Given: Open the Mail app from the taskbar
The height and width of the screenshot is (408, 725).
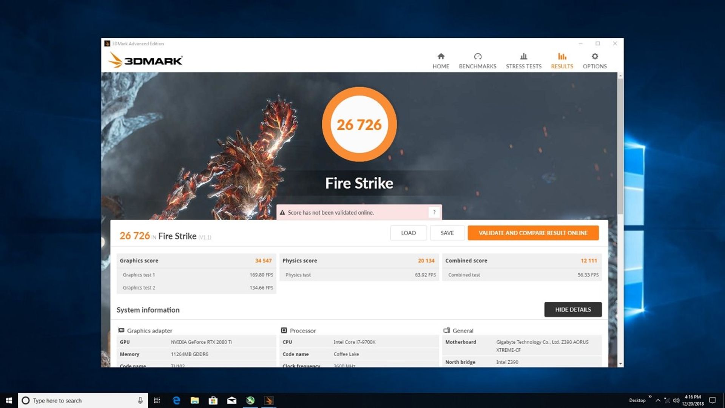Looking at the screenshot, I should (232, 400).
